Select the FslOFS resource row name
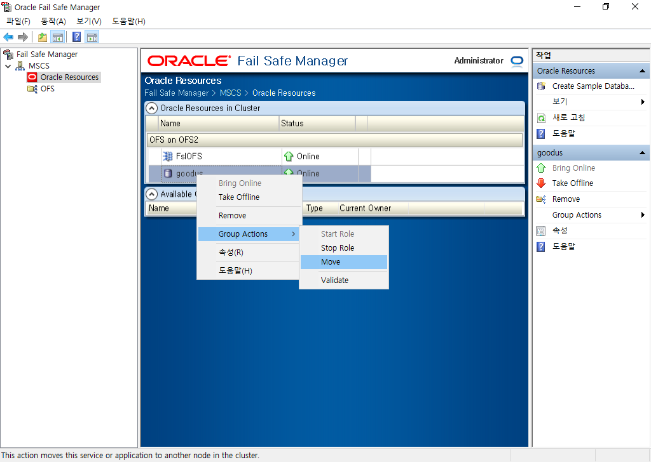 pyautogui.click(x=189, y=157)
